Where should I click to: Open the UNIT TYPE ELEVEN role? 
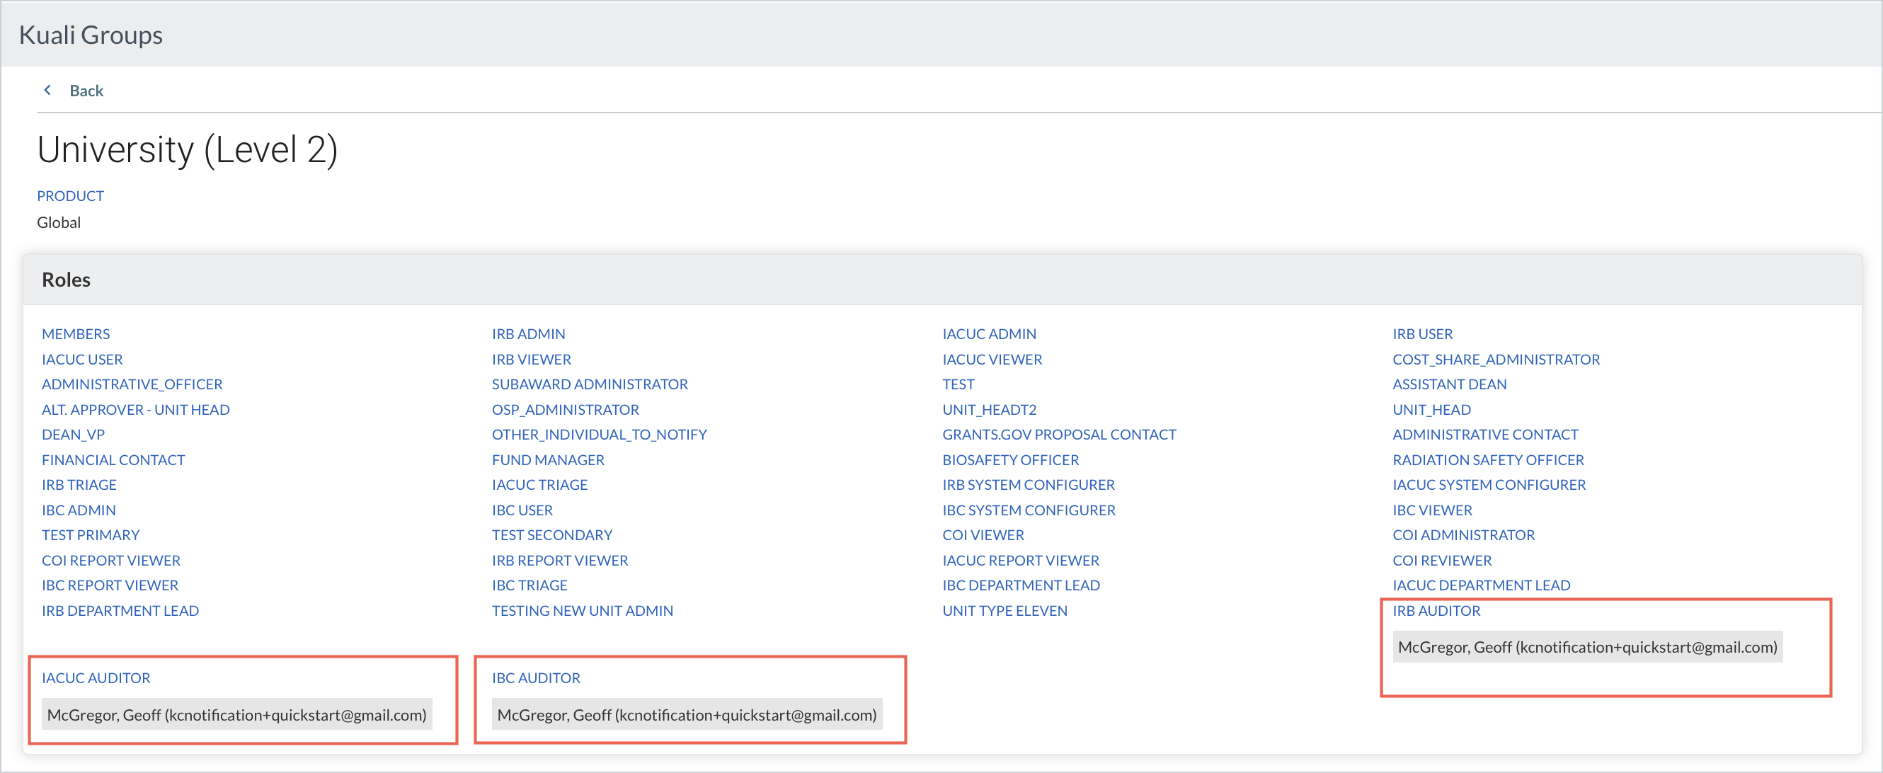tap(1005, 611)
